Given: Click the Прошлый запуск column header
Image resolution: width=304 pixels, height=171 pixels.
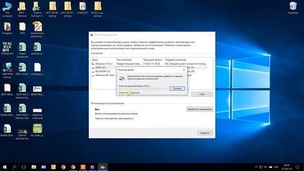Looking at the screenshot, I should point(152,60).
